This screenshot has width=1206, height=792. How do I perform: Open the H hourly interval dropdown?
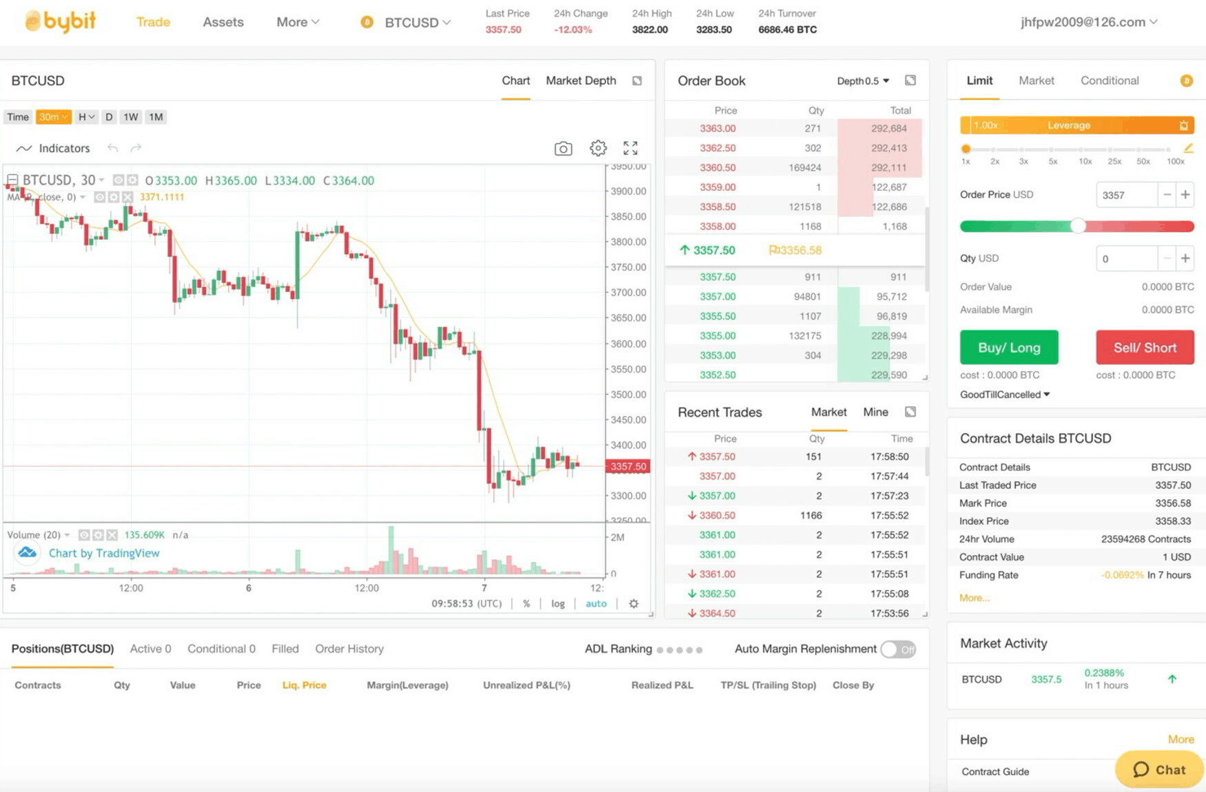coord(86,117)
